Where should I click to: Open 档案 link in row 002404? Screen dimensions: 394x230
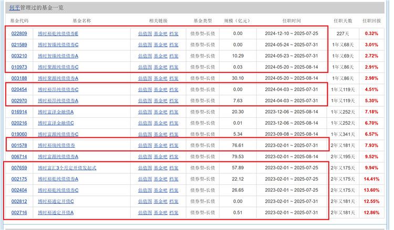click(x=174, y=190)
